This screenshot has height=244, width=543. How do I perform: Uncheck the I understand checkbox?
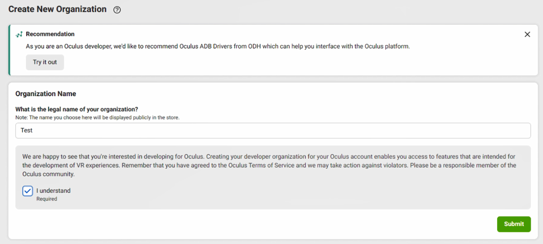point(28,191)
